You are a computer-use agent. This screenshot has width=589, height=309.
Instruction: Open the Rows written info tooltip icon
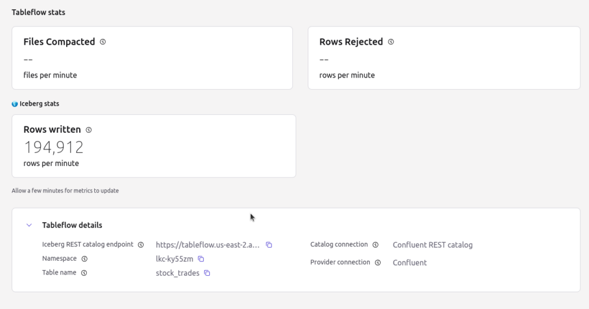pos(89,130)
